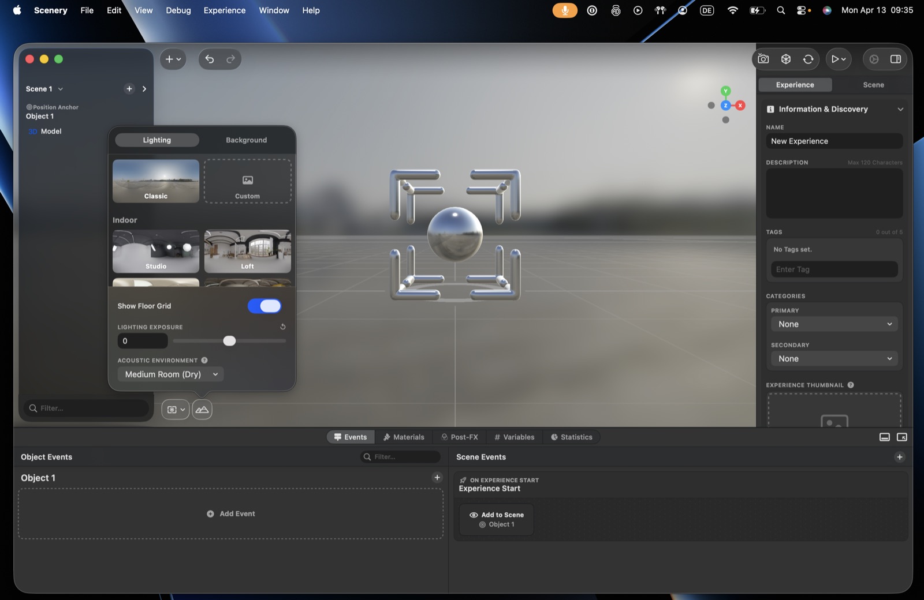The height and width of the screenshot is (600, 924).
Task: Open the Statistics tab
Action: pyautogui.click(x=572, y=437)
